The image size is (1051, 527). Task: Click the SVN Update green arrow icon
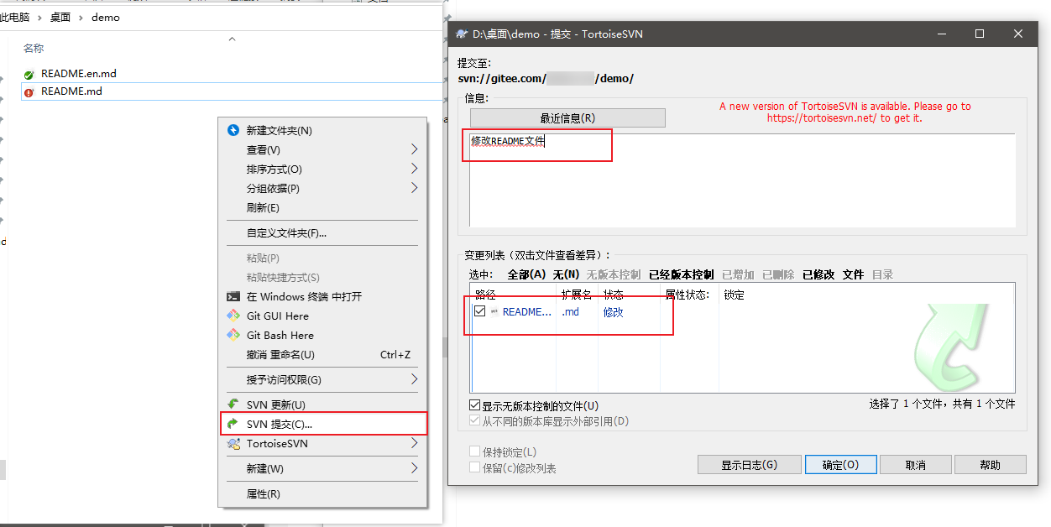pos(233,404)
